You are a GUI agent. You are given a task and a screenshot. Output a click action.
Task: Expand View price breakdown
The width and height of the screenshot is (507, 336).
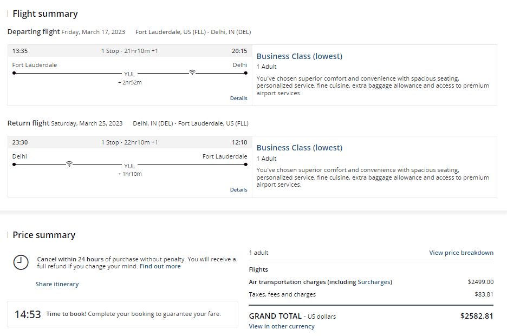(461, 253)
